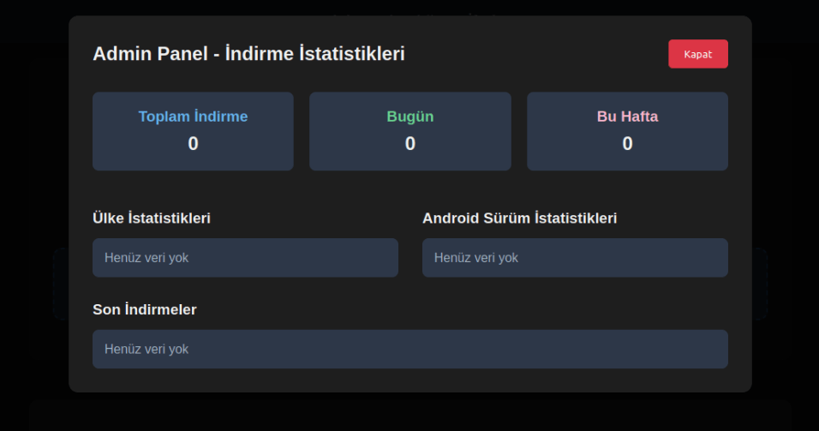Click the Toplam İndirme label

coord(193,117)
